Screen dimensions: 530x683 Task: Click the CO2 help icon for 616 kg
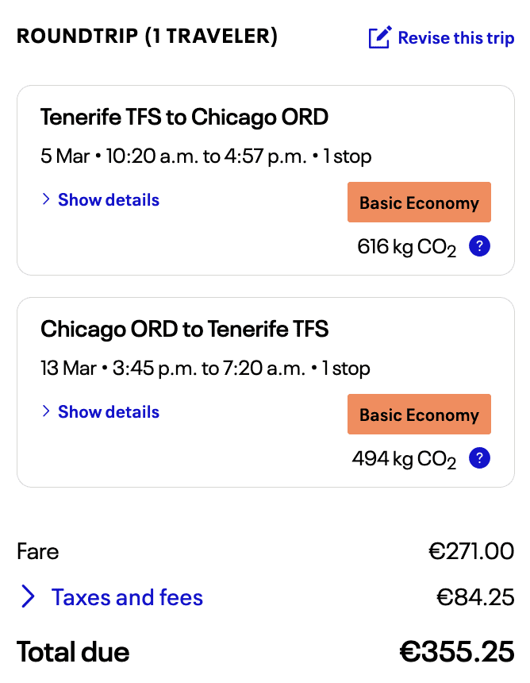point(479,246)
